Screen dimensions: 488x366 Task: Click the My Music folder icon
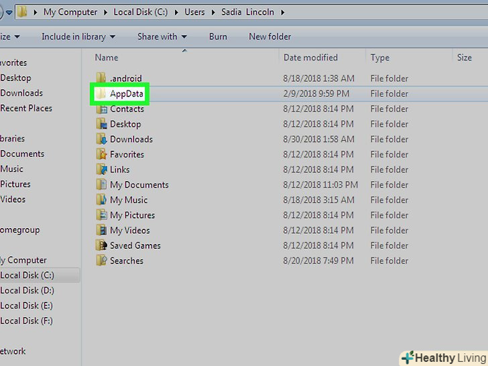[101, 200]
